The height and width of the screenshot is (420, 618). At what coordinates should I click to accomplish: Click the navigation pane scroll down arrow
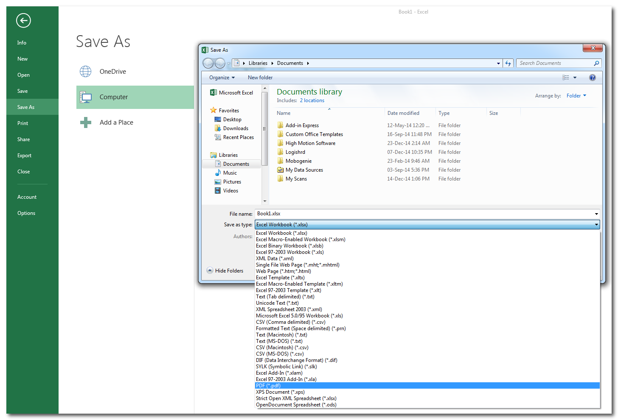coord(265,201)
